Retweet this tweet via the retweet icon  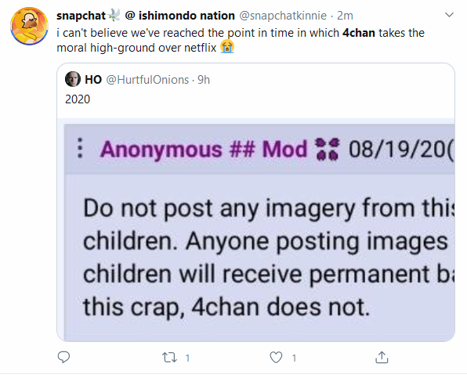pos(169,357)
